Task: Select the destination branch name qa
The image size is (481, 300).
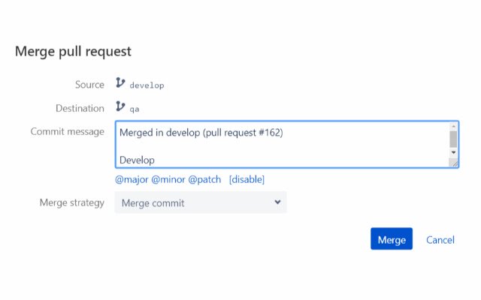Action: 135,109
